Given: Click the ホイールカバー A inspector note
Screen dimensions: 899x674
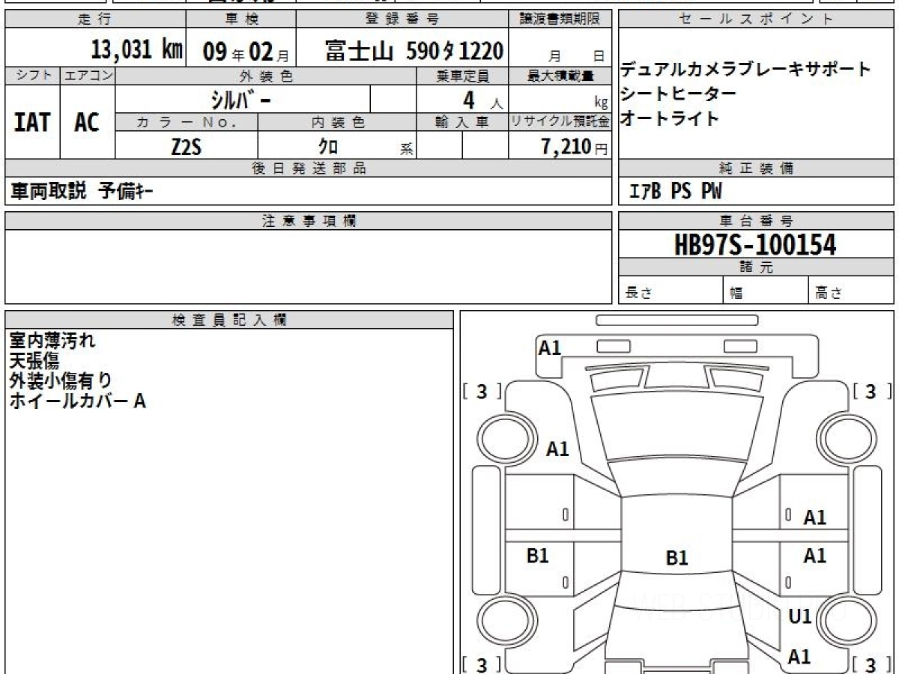Looking at the screenshot, I should (77, 401).
